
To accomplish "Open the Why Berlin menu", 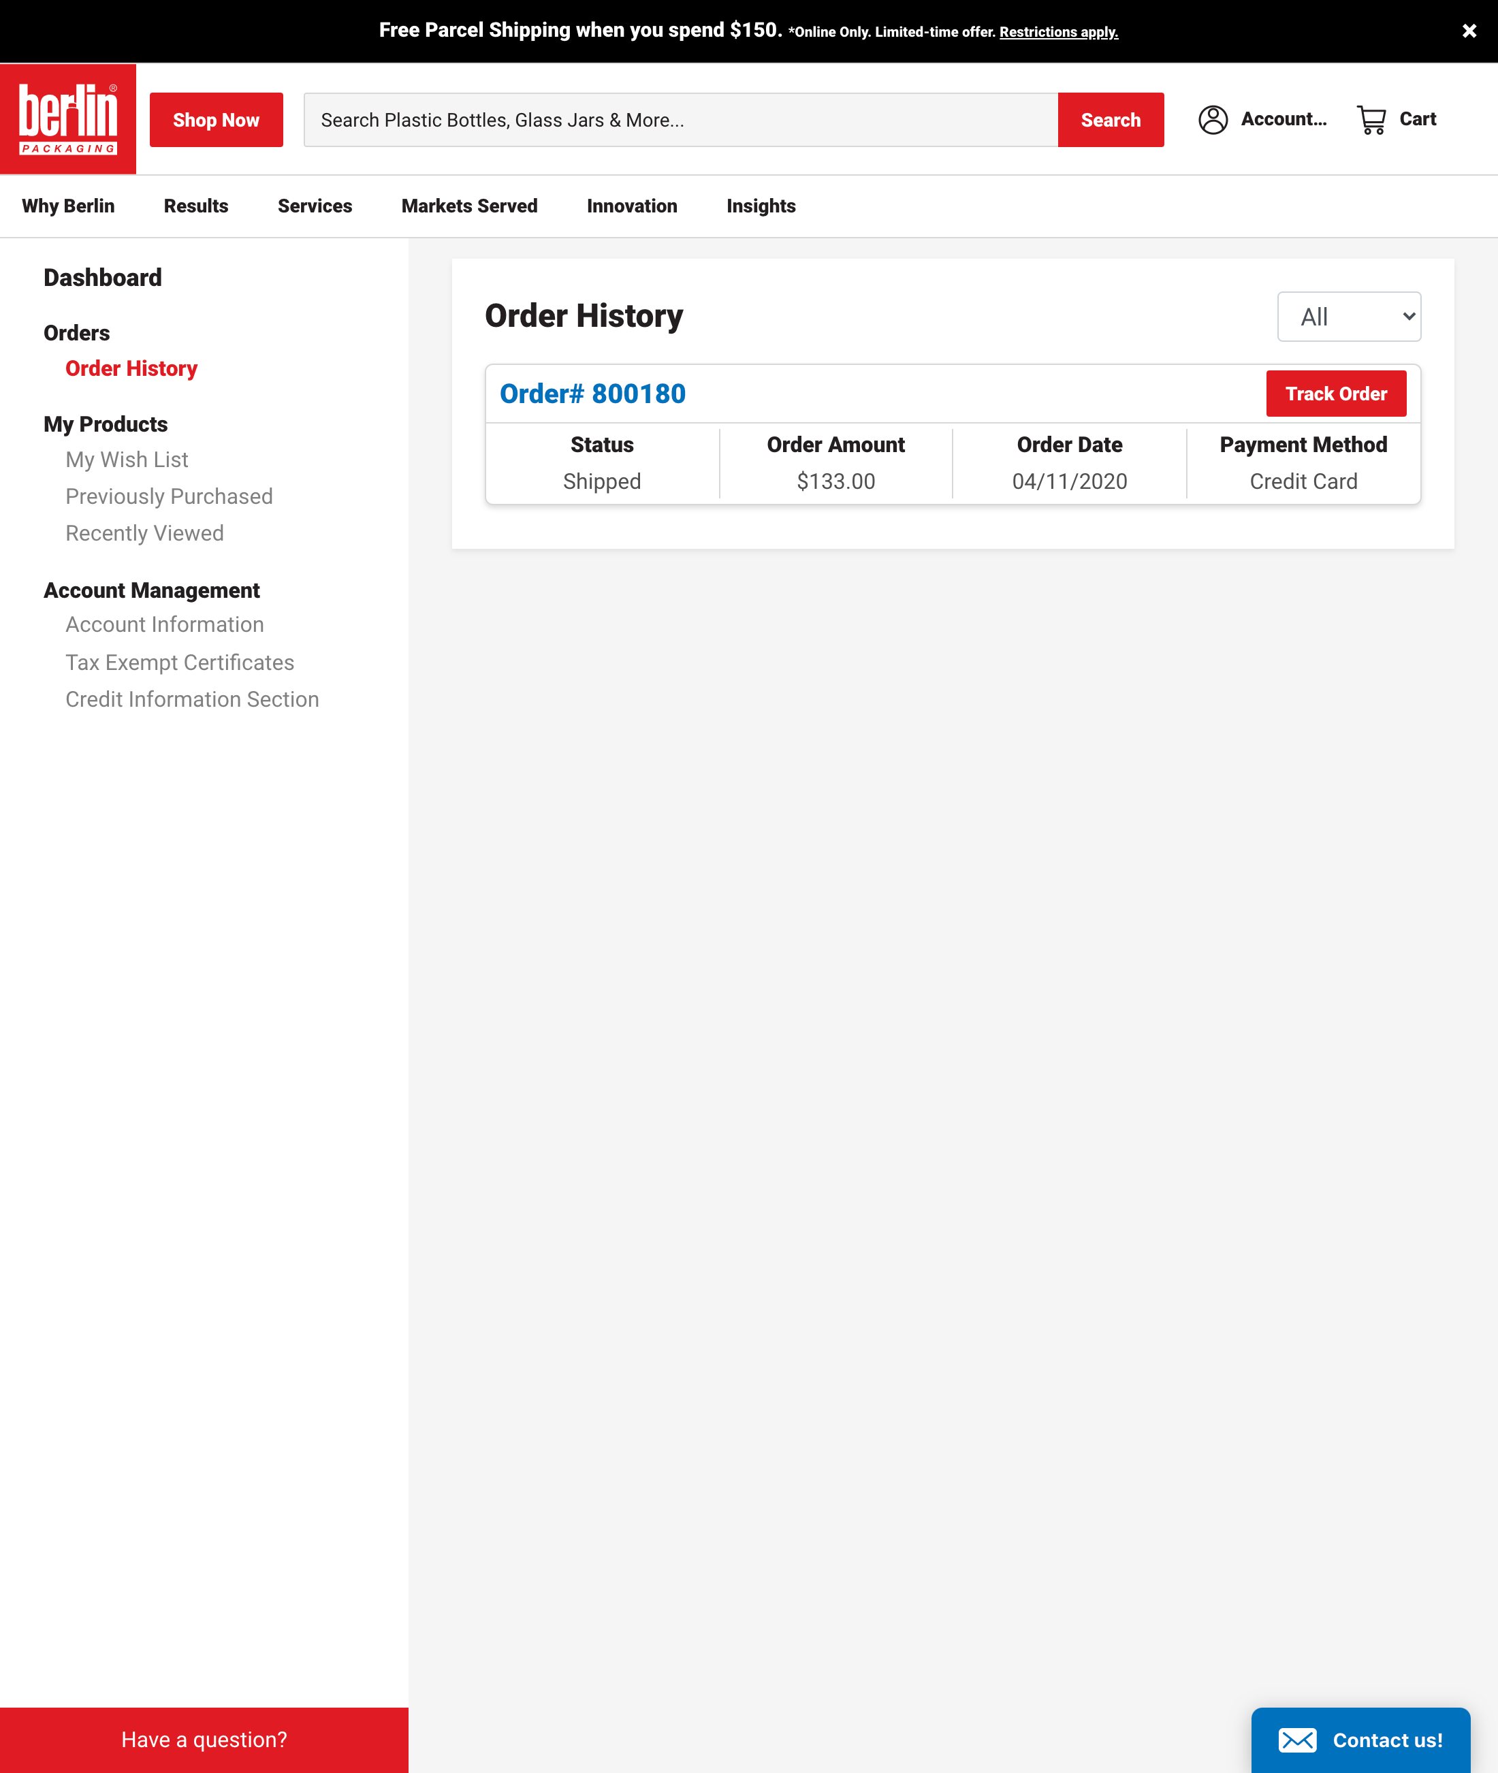I will point(68,206).
